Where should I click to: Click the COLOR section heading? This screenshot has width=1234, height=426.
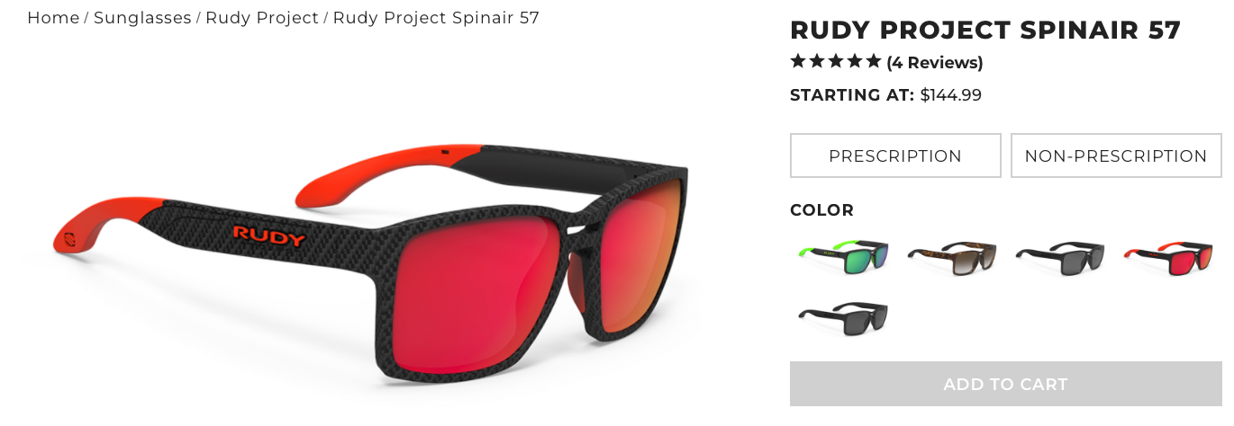[821, 210]
